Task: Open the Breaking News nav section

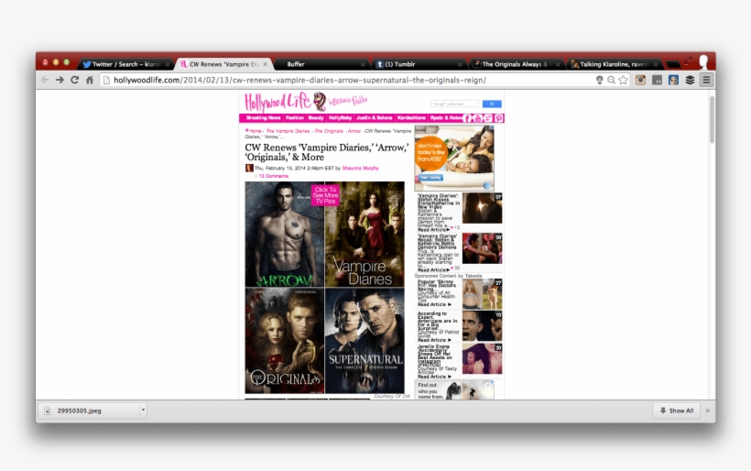Action: point(263,118)
